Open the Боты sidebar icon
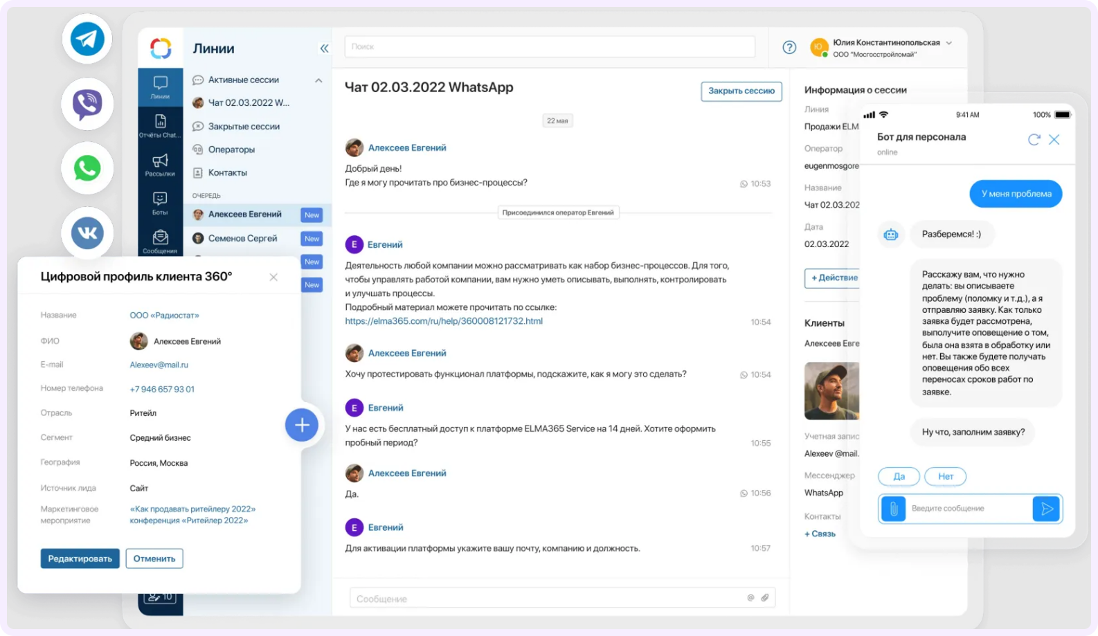This screenshot has width=1098, height=636. pos(160,203)
